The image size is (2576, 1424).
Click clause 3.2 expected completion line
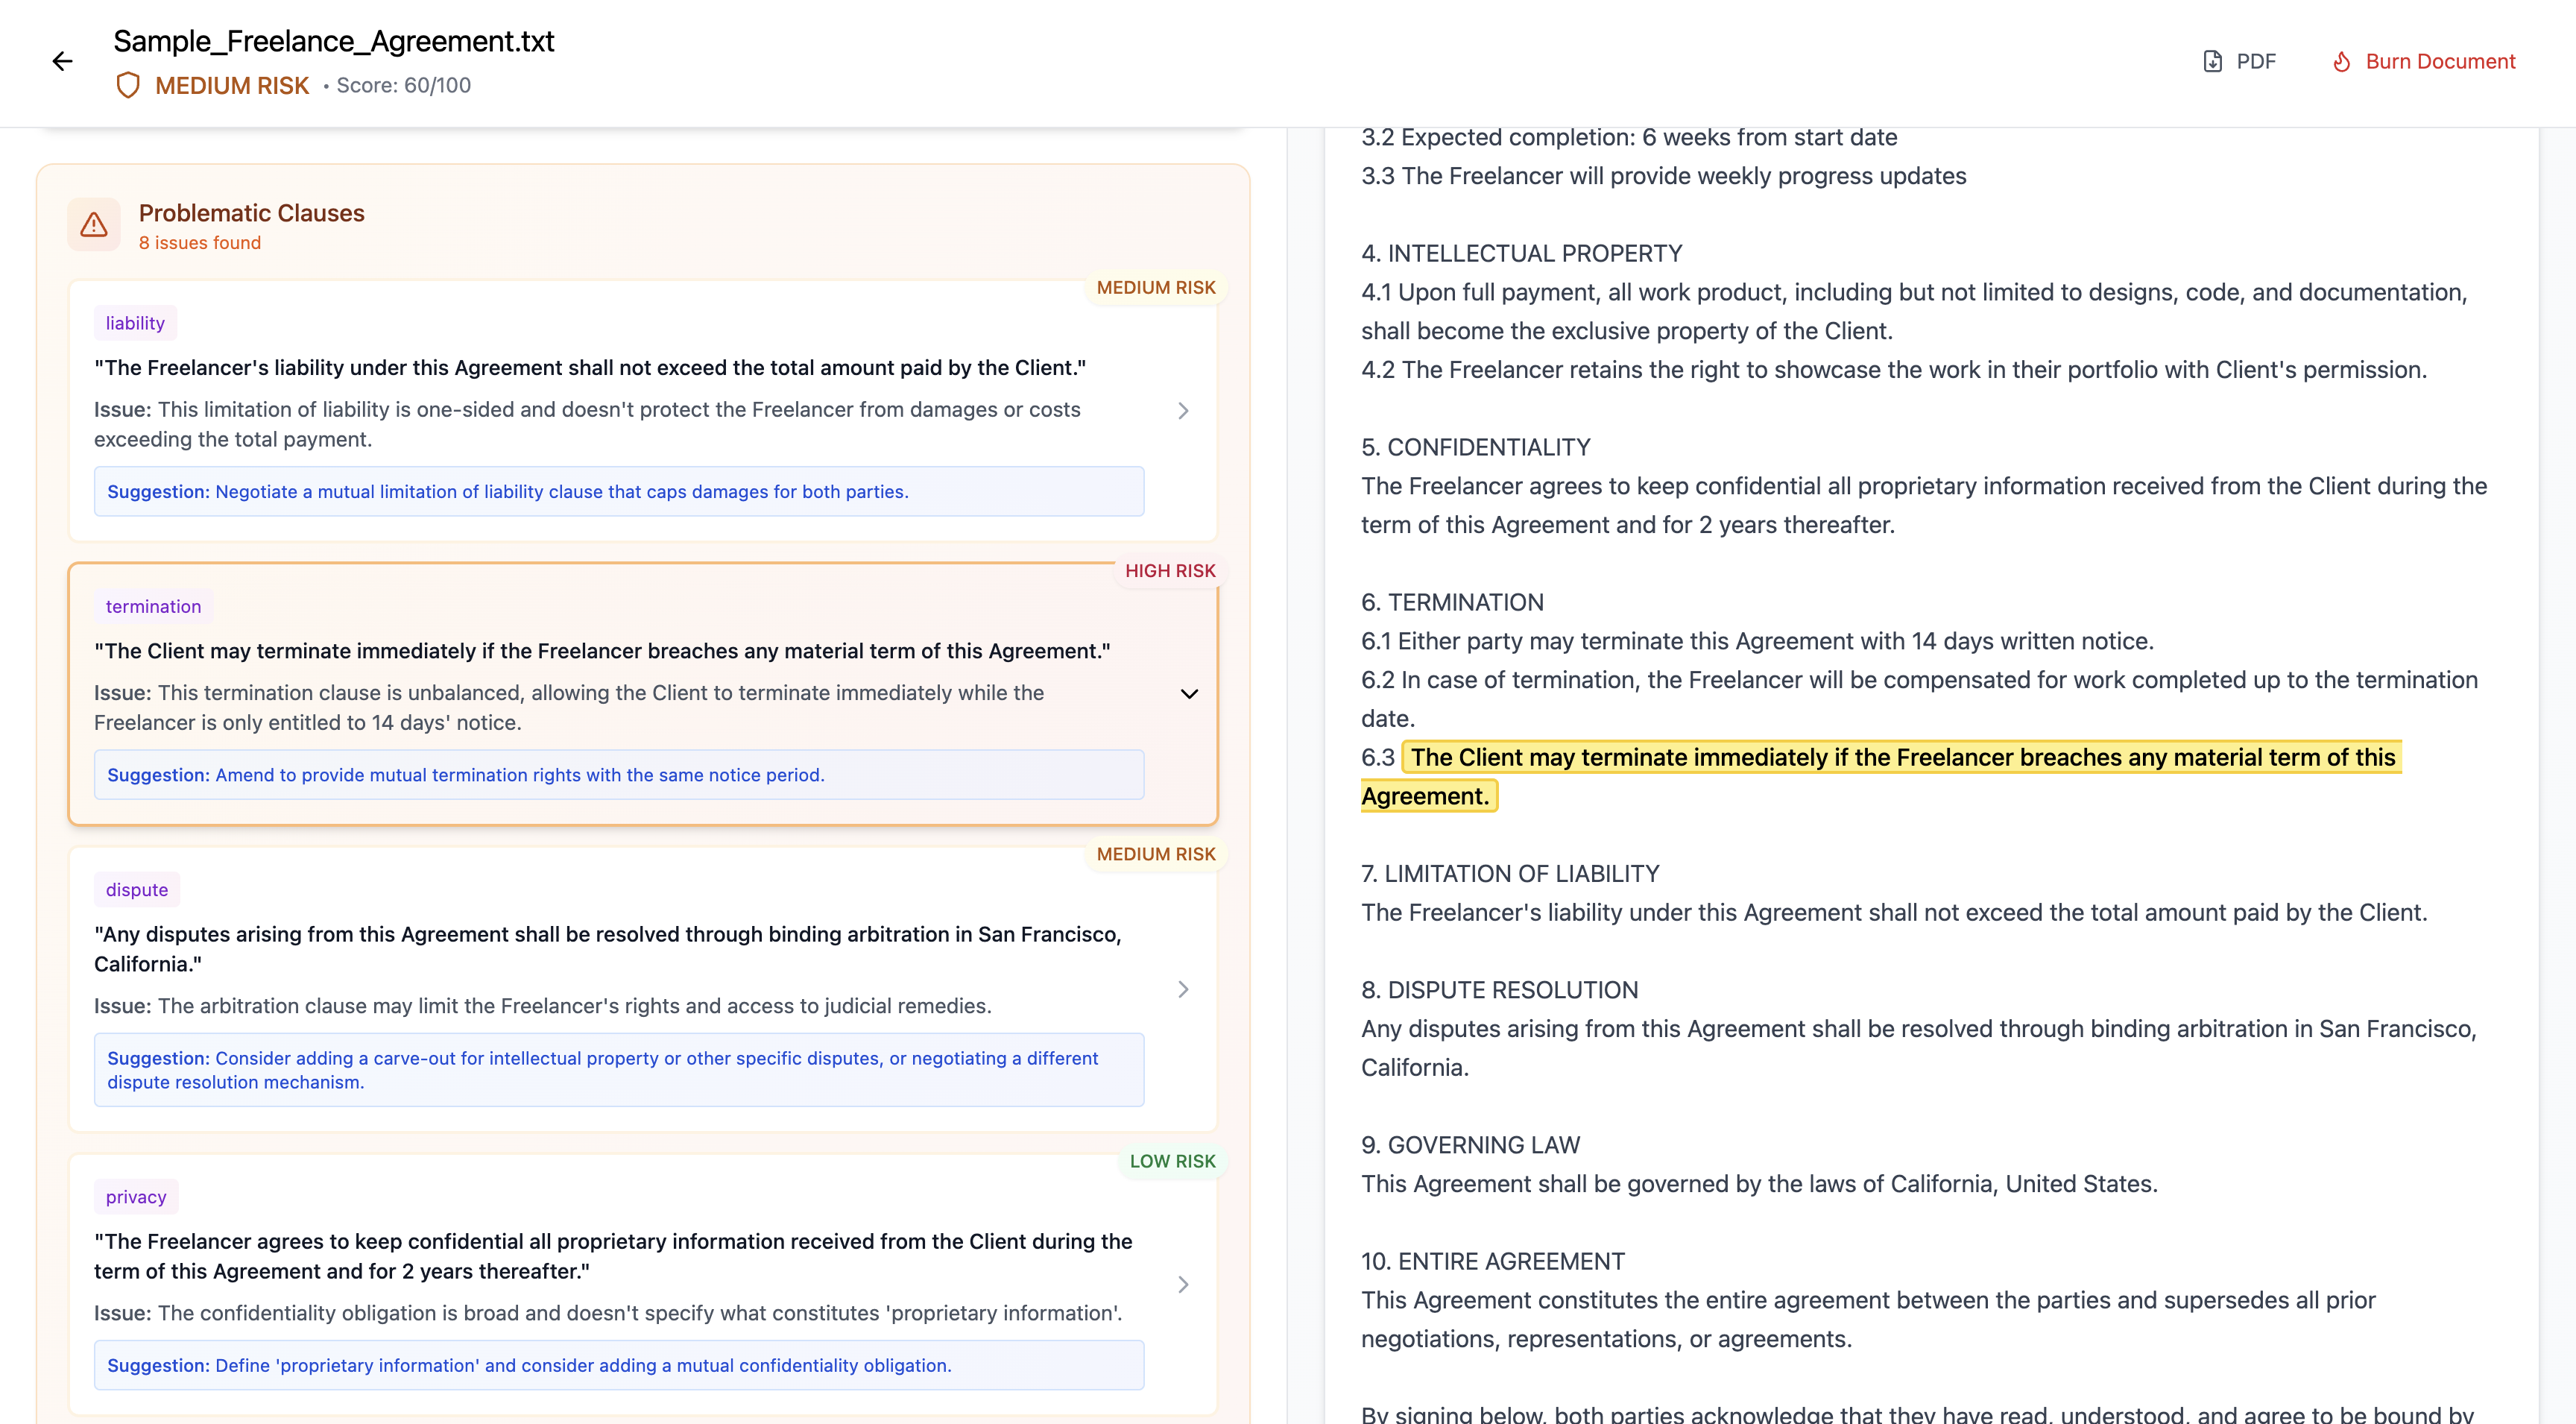1629,137
